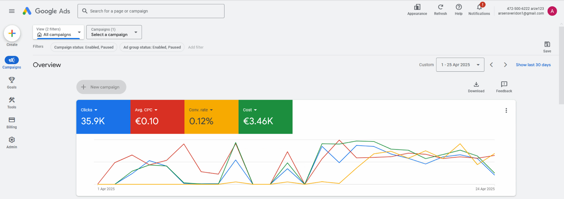Click the Show last 30 days link
564x199 pixels.
533,65
